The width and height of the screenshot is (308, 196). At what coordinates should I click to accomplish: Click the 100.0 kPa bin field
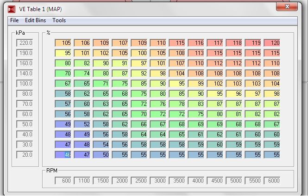[x=25, y=84]
